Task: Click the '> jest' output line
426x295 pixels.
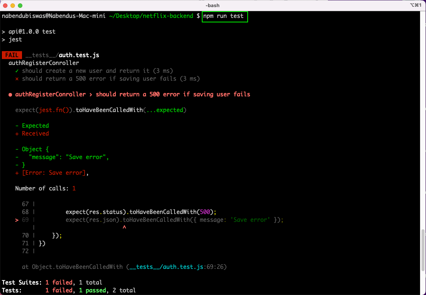Action: pos(12,40)
